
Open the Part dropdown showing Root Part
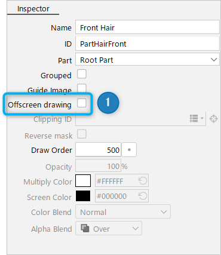[148, 59]
